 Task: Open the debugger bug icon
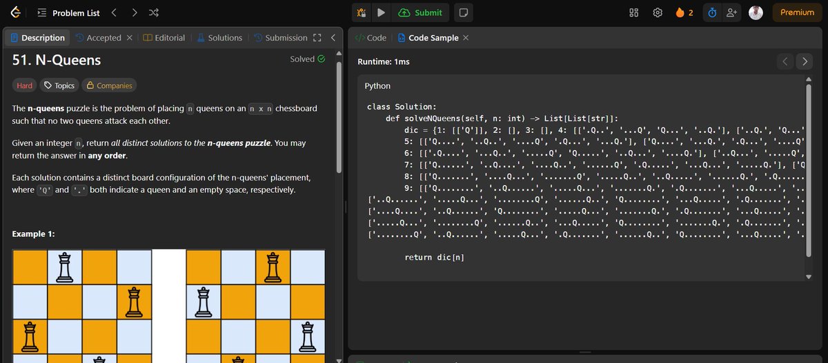362,12
